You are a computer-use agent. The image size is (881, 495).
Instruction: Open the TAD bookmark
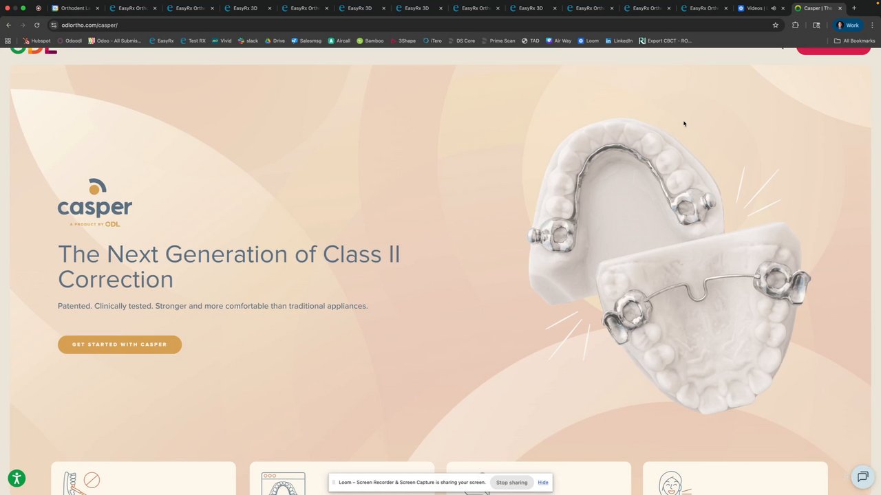click(x=530, y=41)
